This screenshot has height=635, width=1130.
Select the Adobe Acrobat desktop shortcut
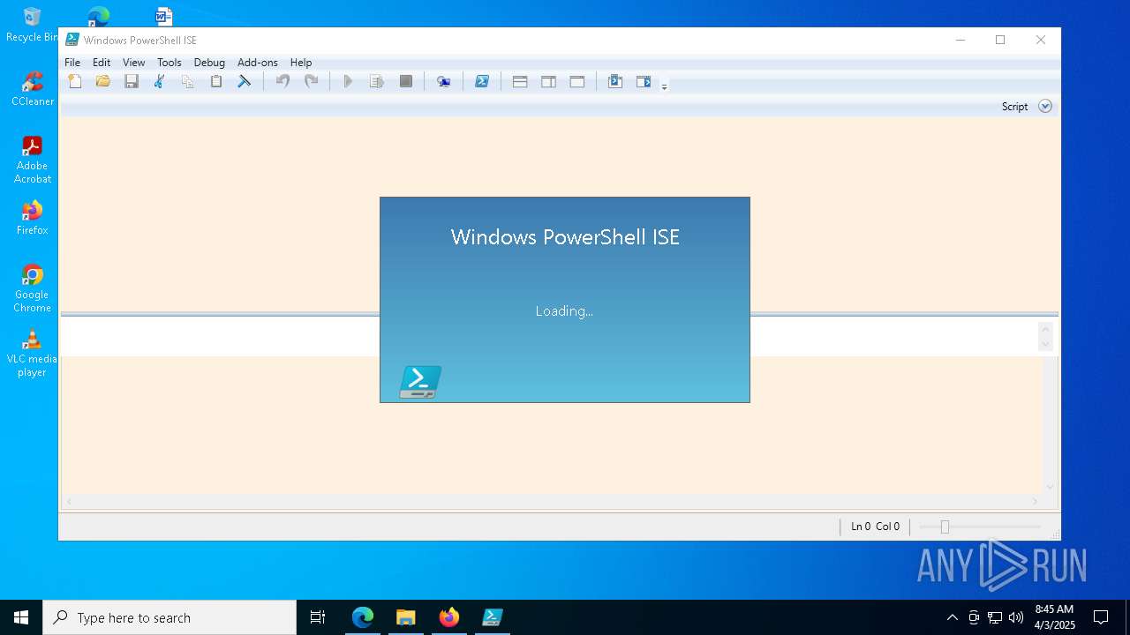(x=32, y=160)
